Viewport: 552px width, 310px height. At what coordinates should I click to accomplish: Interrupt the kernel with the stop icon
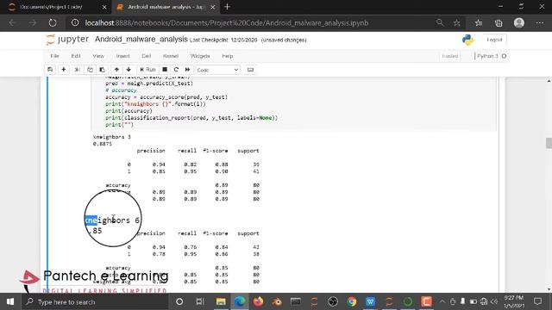click(x=165, y=70)
